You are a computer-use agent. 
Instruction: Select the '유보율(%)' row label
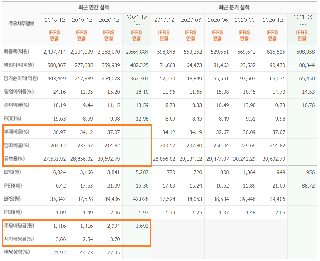point(14,159)
